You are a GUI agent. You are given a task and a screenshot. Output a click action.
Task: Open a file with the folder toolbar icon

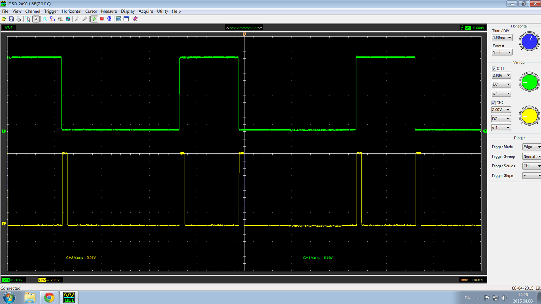point(4,19)
